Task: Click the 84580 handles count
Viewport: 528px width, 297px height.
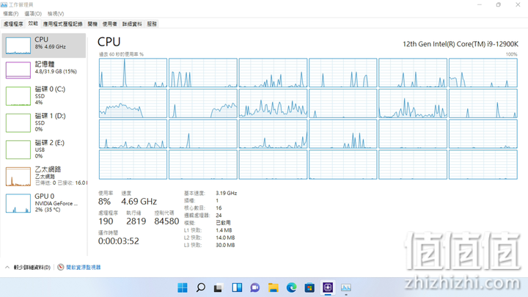Action: tap(166, 221)
